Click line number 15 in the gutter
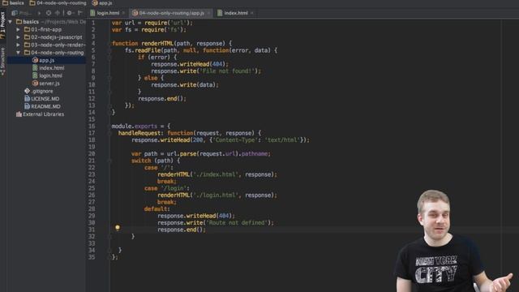Screen dimensions: 519x292 pyautogui.click(x=92, y=119)
